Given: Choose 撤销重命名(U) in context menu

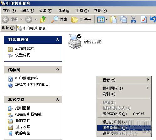Looking at the screenshot, I should click(x=124, y=114).
